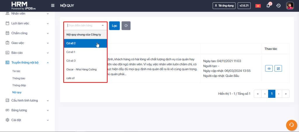Open the Thông báo submenu item
The image size is (299, 132).
coord(18,78)
